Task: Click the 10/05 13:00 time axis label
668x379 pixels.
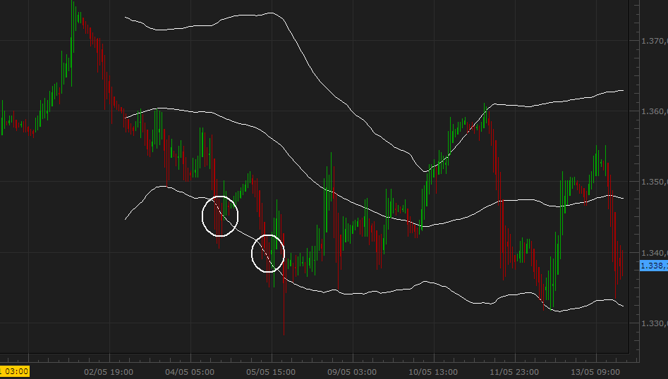Action: point(433,372)
